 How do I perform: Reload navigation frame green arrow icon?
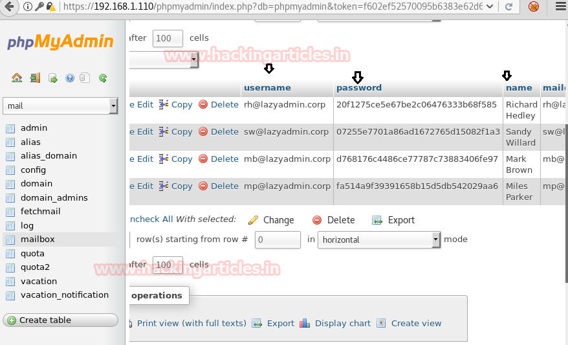103,78
